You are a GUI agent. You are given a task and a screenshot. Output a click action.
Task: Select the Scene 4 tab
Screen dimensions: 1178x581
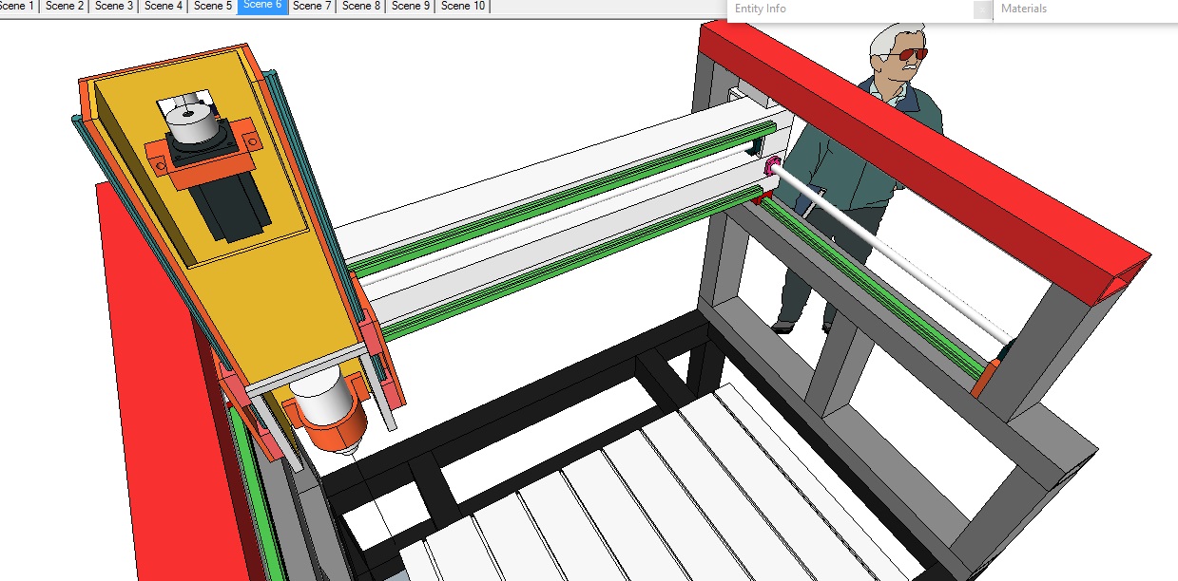(x=163, y=6)
